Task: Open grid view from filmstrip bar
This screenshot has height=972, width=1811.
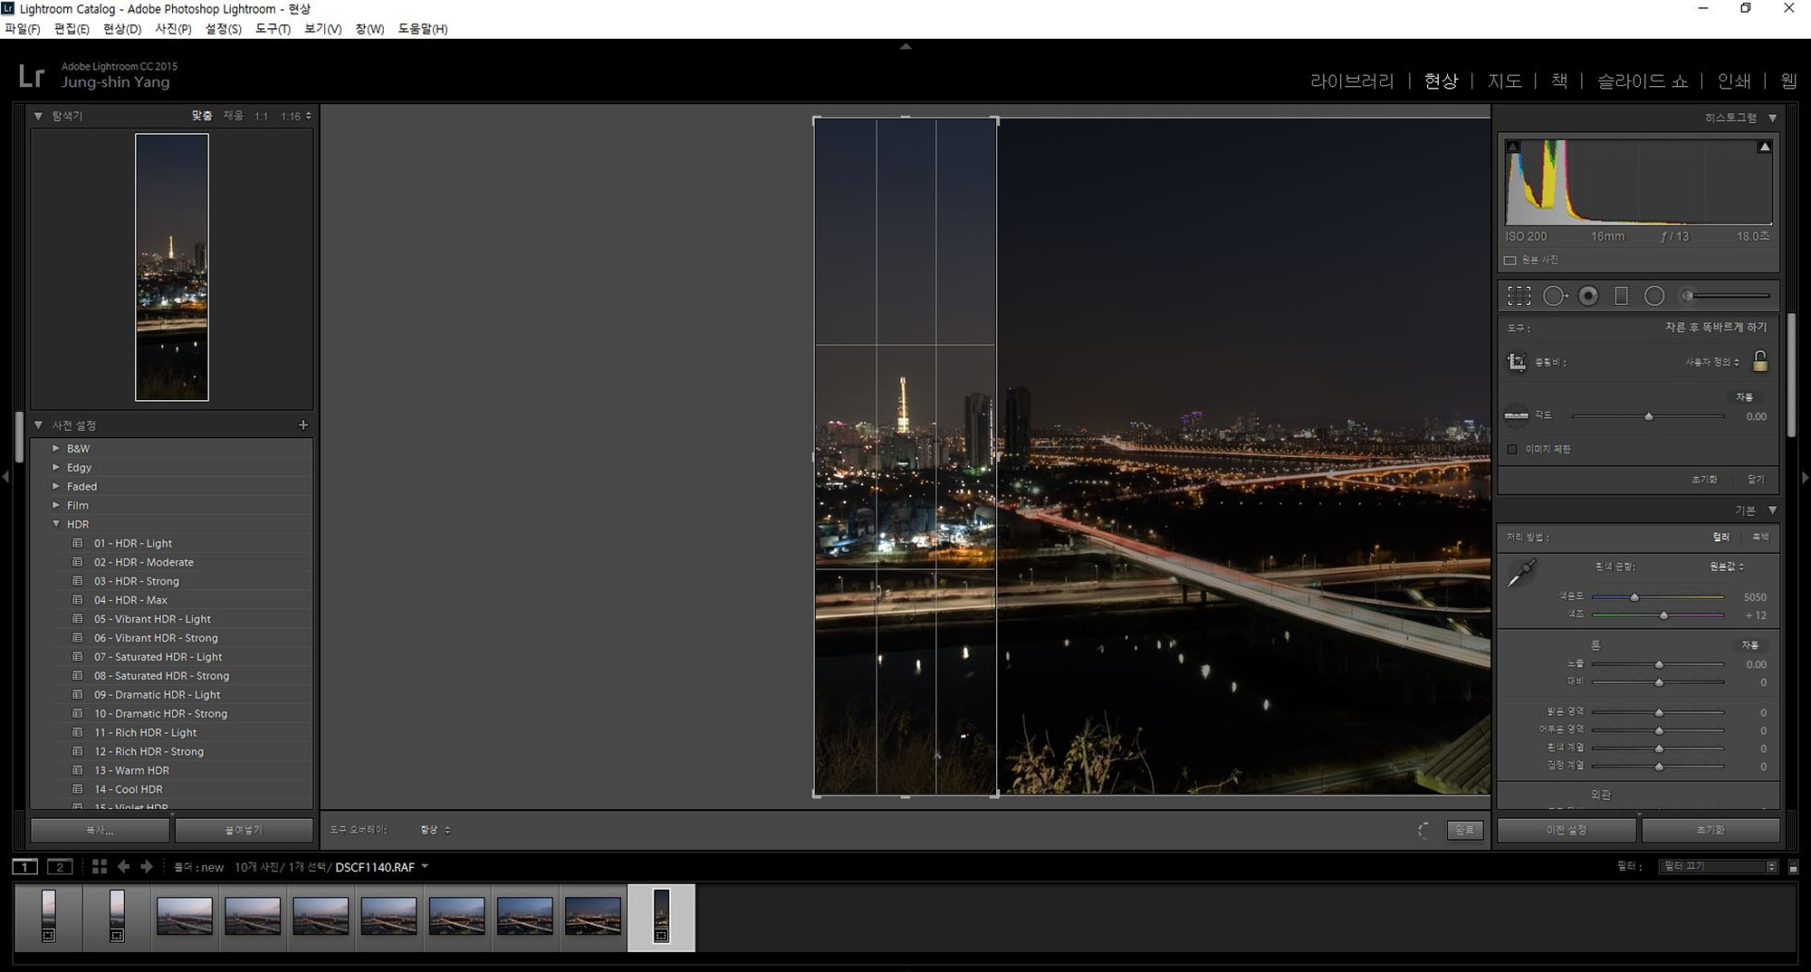Action: [100, 867]
